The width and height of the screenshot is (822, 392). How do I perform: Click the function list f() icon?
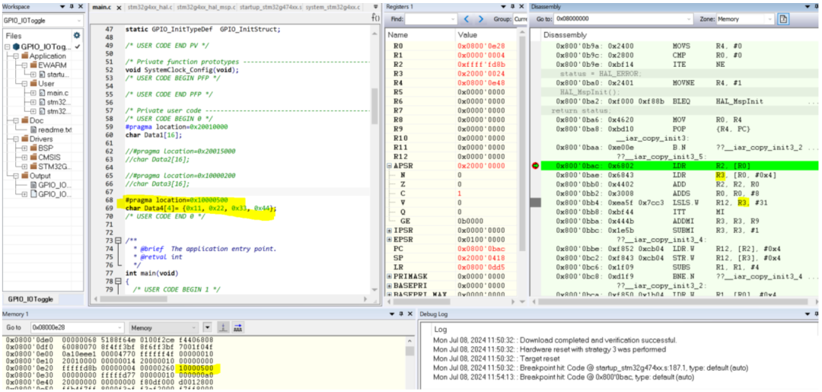coord(376,18)
